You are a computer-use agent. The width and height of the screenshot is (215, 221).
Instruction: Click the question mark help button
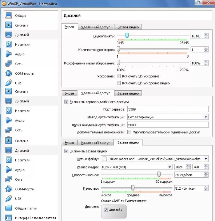198,3
